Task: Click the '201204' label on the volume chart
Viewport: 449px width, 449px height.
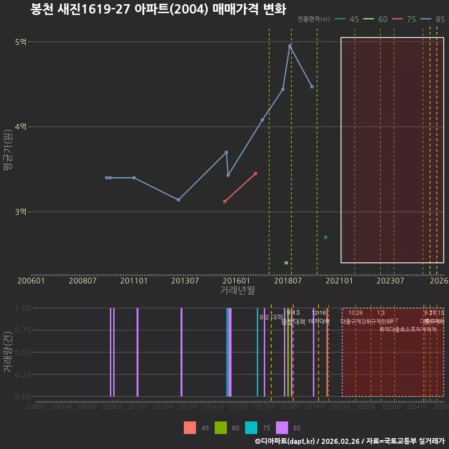Action: click(163, 406)
